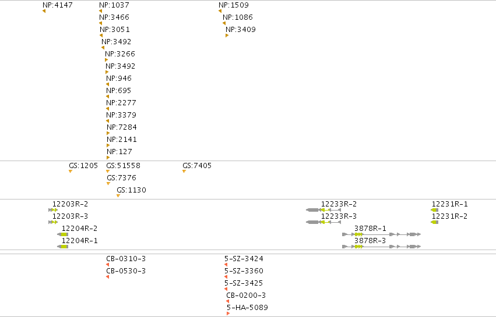Click the red marker under CB-0310-3

tap(108, 265)
